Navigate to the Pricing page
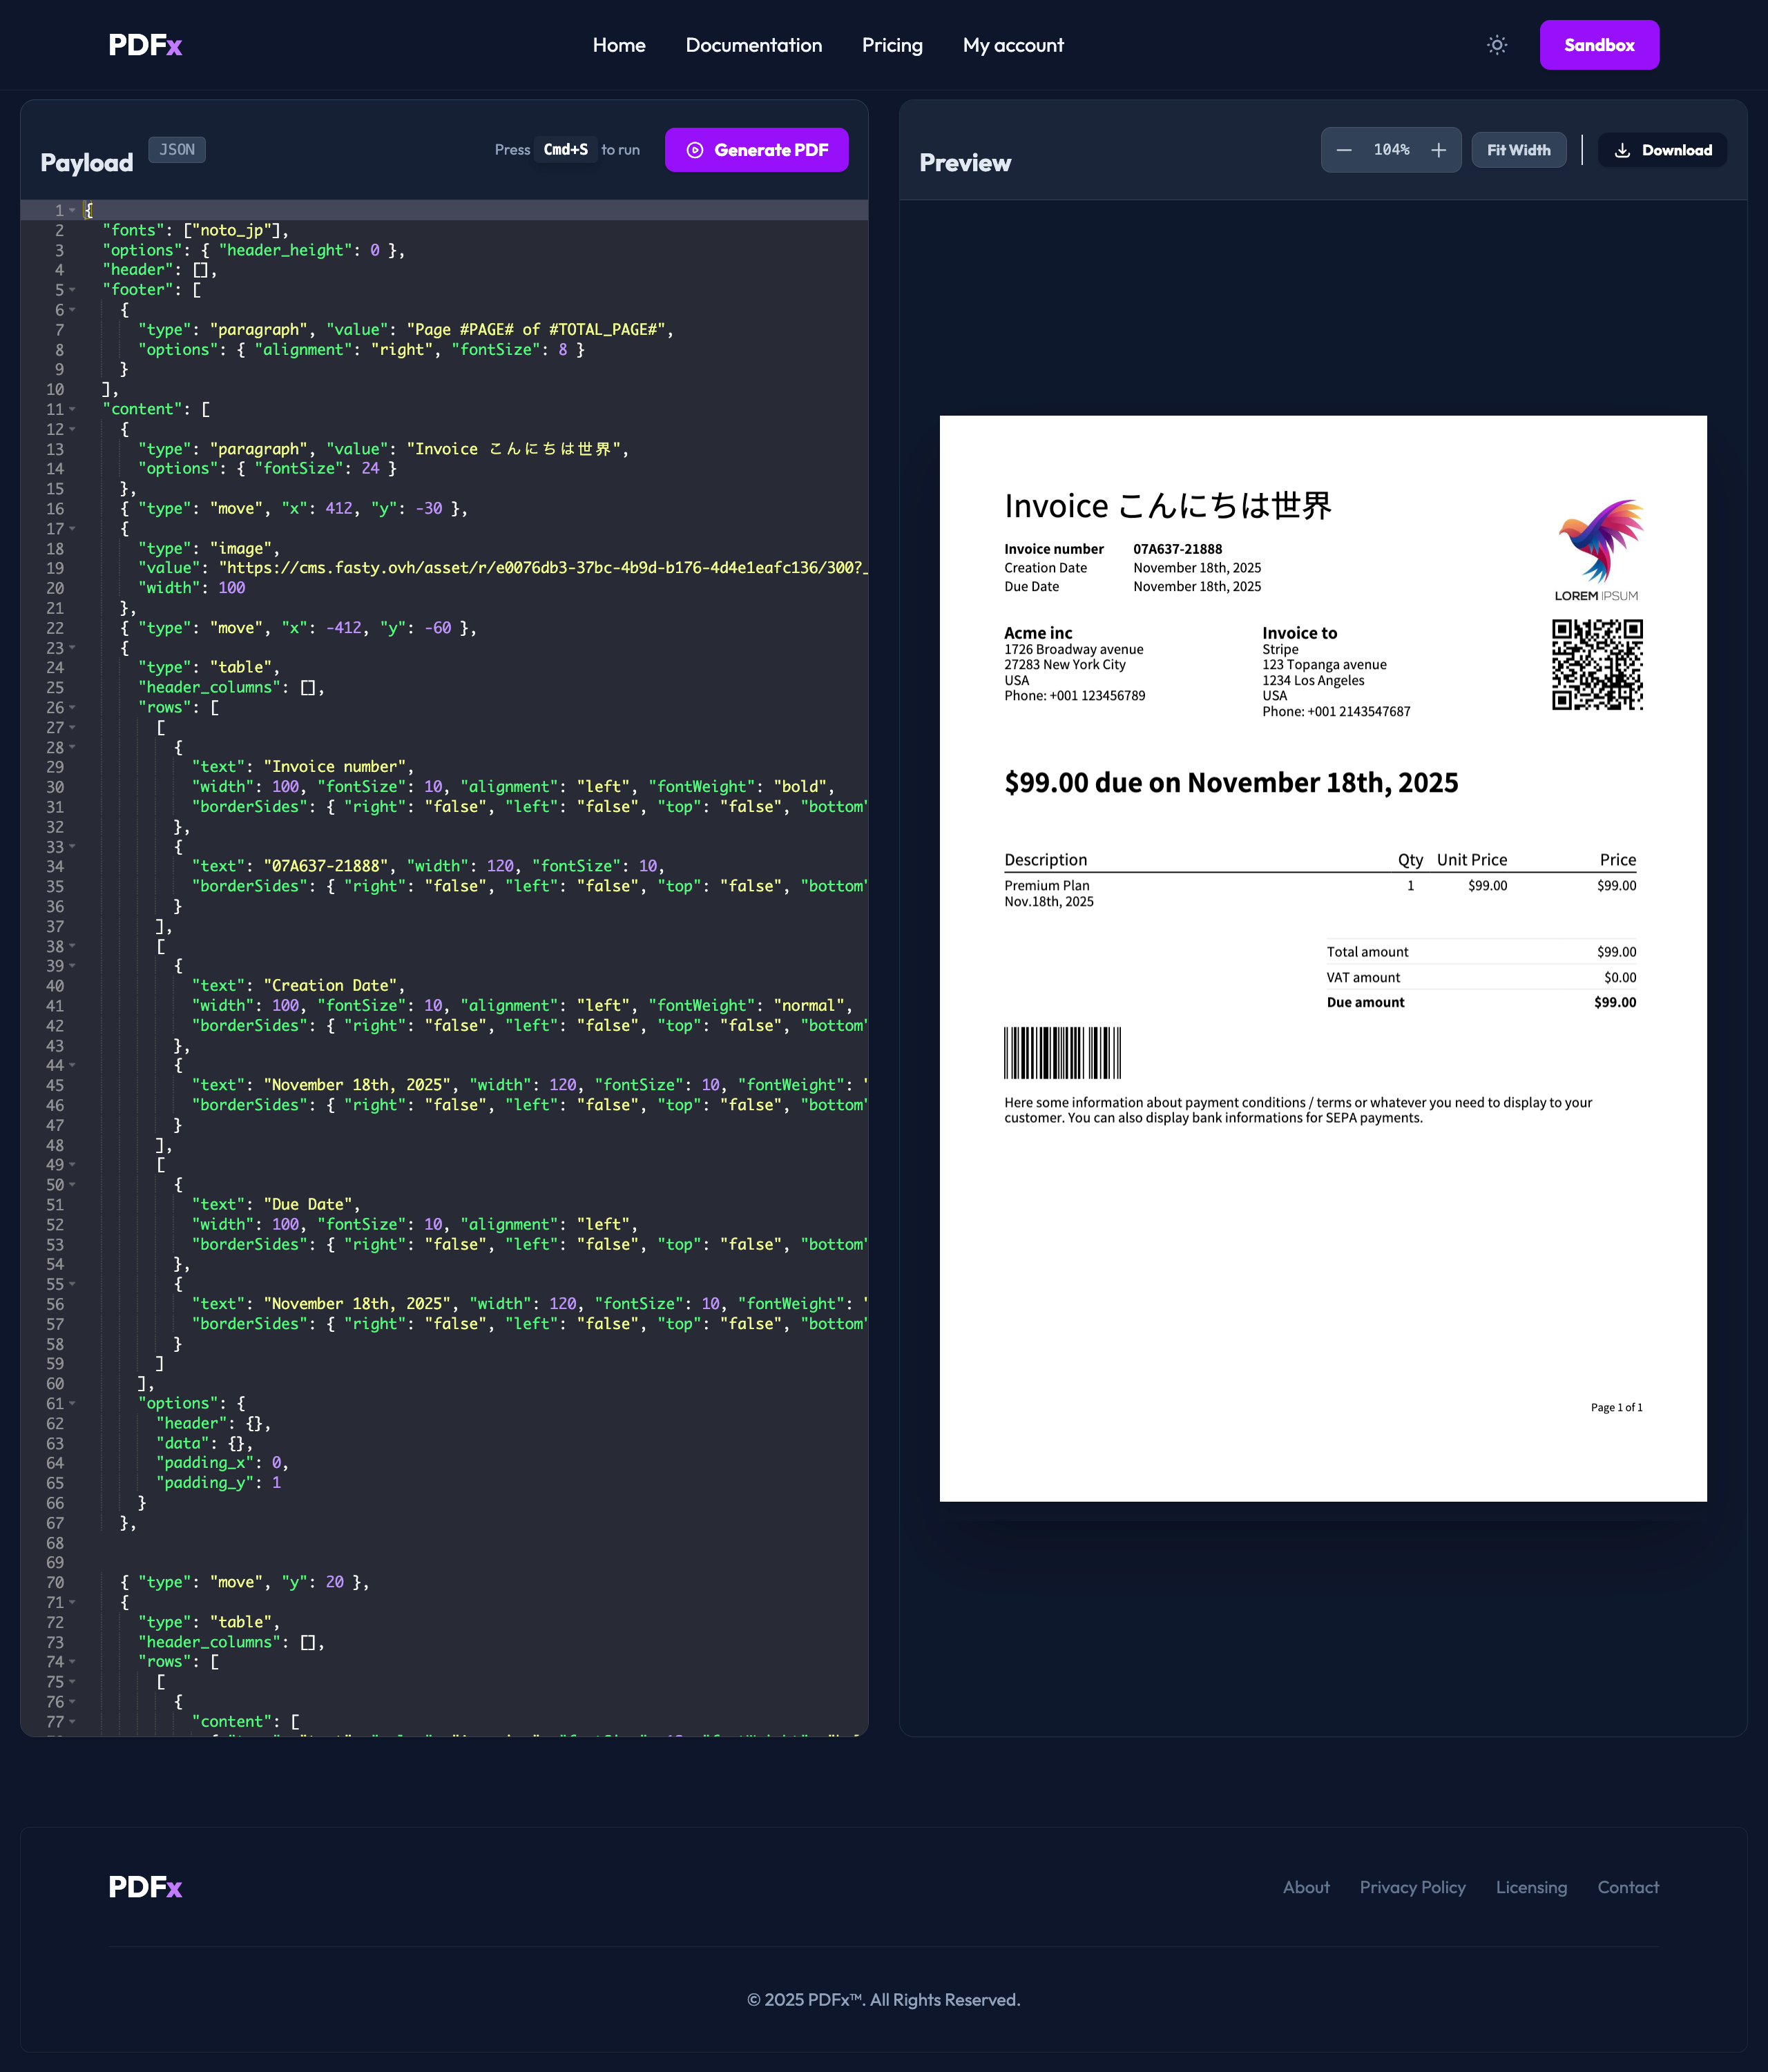Screen dimensions: 1768x2072 (x=892, y=45)
